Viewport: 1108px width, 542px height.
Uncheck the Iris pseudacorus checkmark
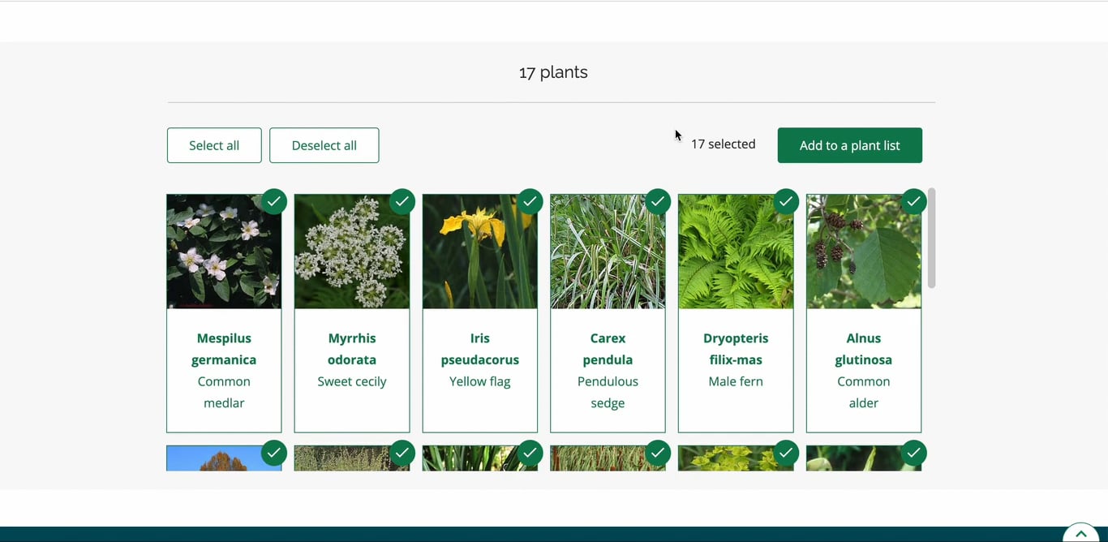[x=530, y=201]
